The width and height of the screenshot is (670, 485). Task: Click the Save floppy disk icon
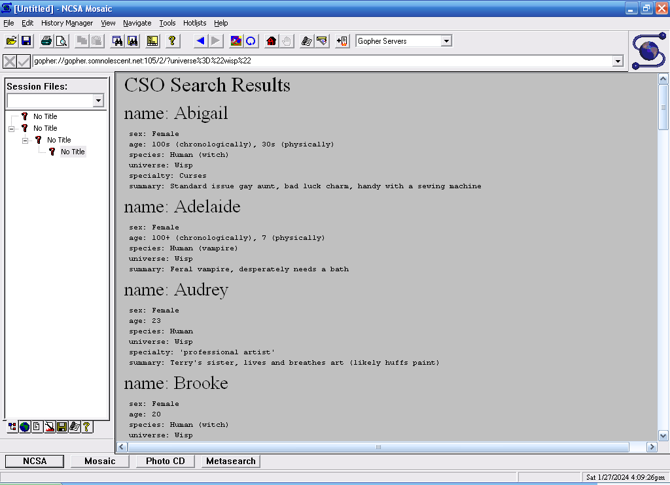pyautogui.click(x=26, y=41)
